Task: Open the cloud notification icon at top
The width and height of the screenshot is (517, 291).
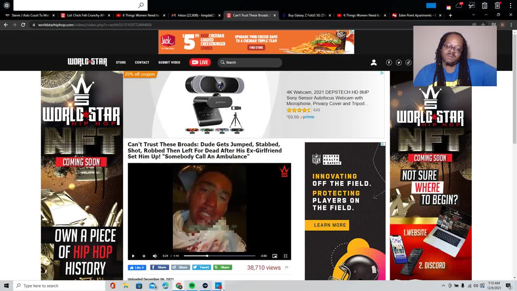Action: pos(459,5)
